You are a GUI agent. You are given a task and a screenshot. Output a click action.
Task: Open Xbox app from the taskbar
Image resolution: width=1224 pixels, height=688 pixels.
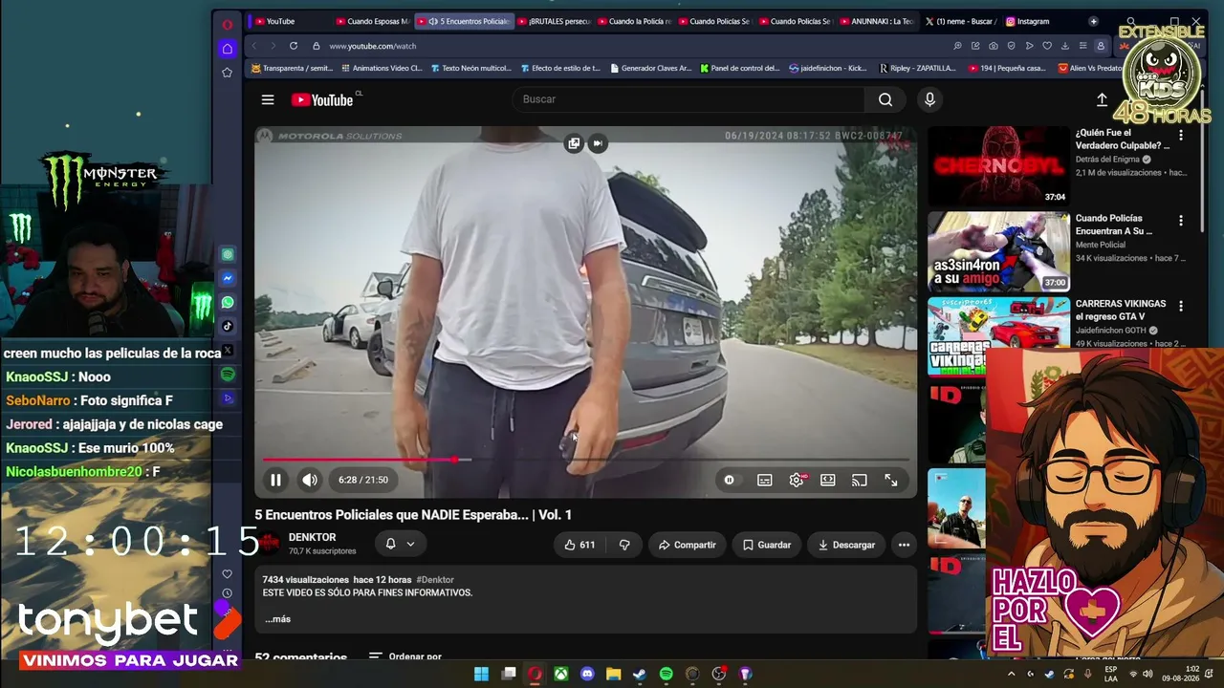561,674
